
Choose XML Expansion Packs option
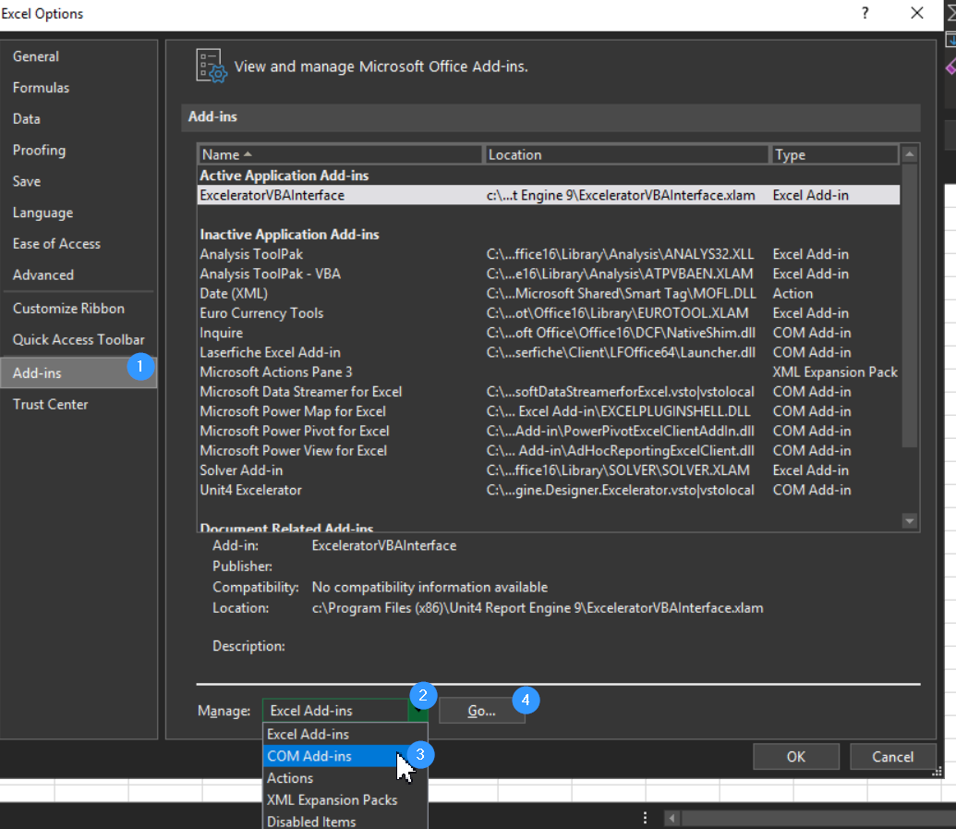click(345, 800)
